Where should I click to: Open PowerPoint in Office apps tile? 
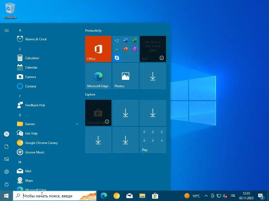click(x=125, y=49)
